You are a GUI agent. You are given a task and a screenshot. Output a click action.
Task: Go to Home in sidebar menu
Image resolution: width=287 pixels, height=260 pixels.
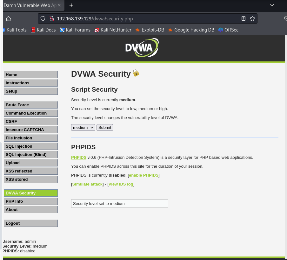(x=31, y=75)
